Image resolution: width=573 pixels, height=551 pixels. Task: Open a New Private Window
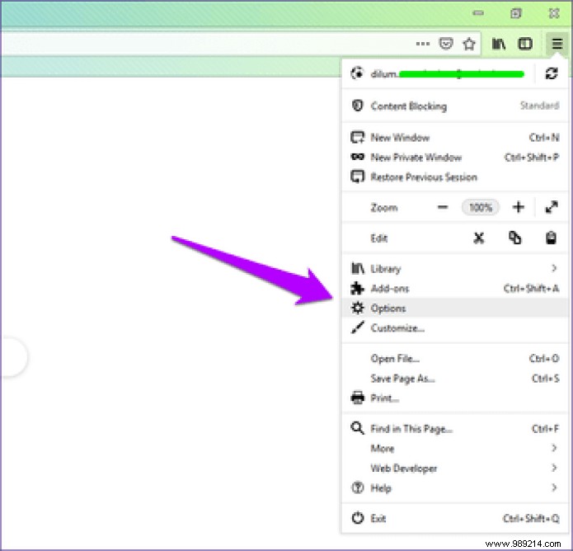pos(455,158)
